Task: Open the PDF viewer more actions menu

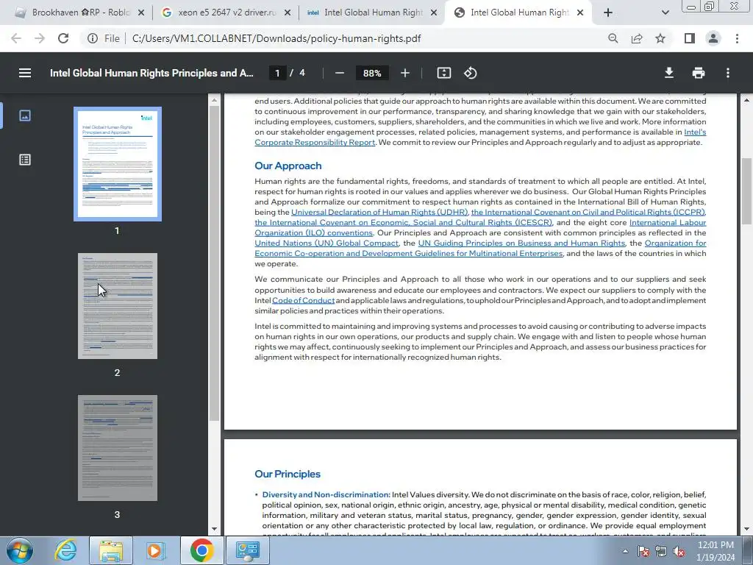Action: (x=728, y=73)
